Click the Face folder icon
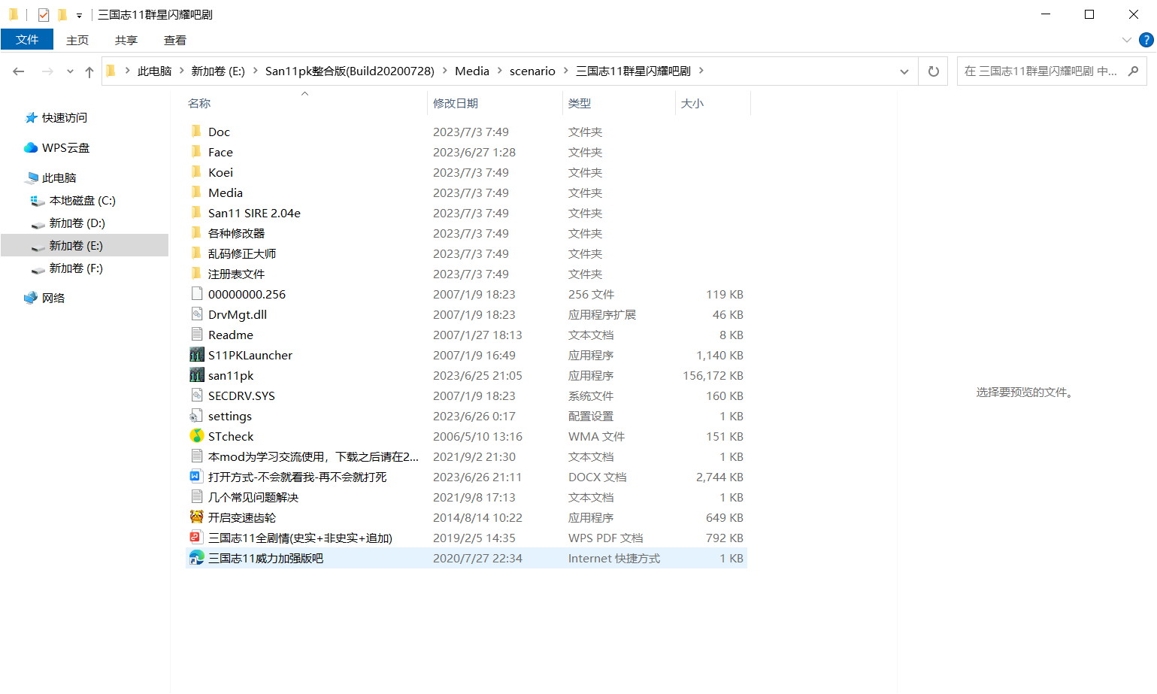This screenshot has height=694, width=1157. pyautogui.click(x=197, y=152)
